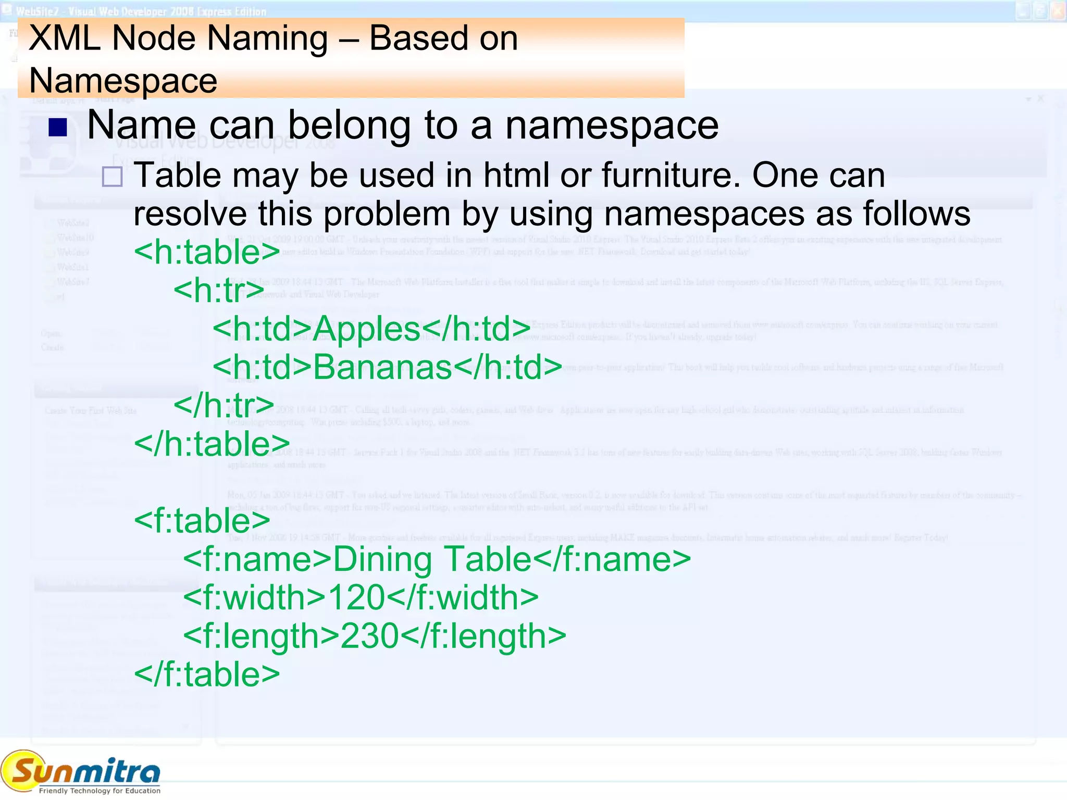Screen dimensions: 1067x800
Task: Open WebSite9 in the faded recent projects list
Action: (x=73, y=253)
